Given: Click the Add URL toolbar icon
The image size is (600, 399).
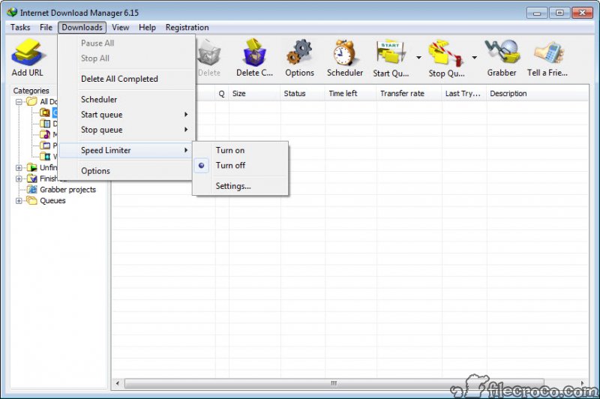Looking at the screenshot, I should point(28,52).
